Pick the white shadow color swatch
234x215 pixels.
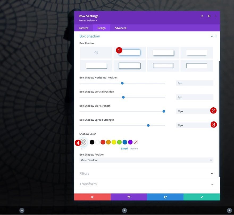click(97, 142)
